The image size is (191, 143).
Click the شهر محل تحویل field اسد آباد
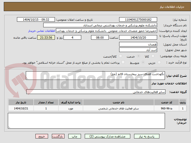click(x=138, y=50)
